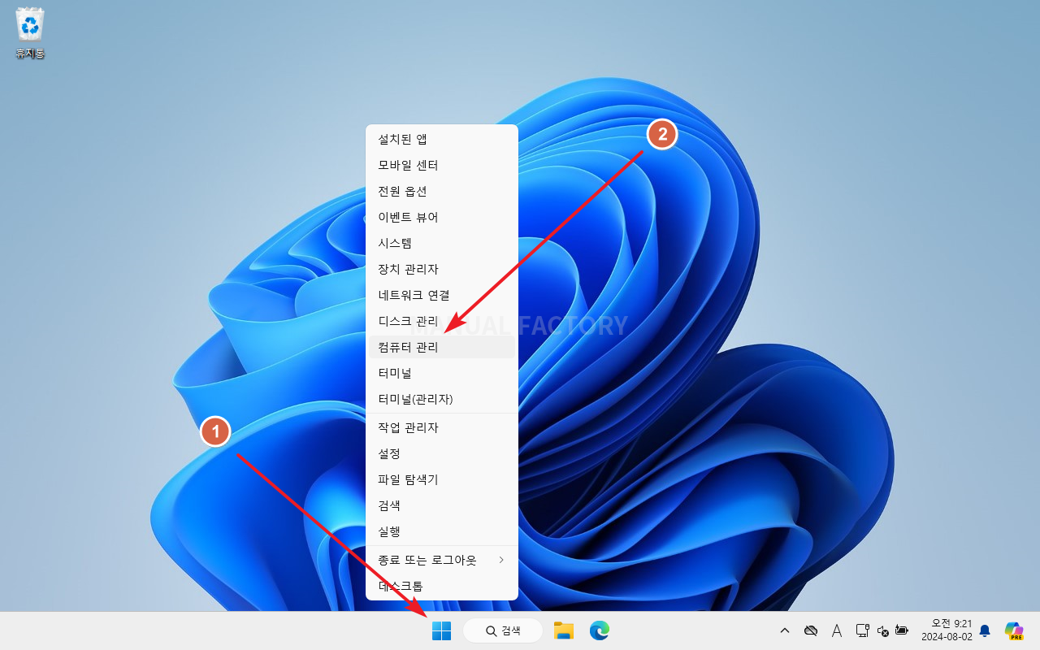The width and height of the screenshot is (1040, 650).
Task: Select the 검색 entry in the context menu
Action: coord(442,505)
